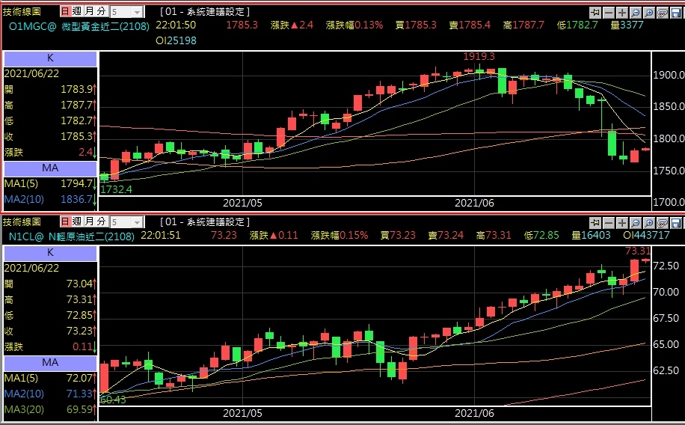Switch crude oil chart to weekly (週) period
Viewport: 685px width, 425px height.
click(77, 221)
